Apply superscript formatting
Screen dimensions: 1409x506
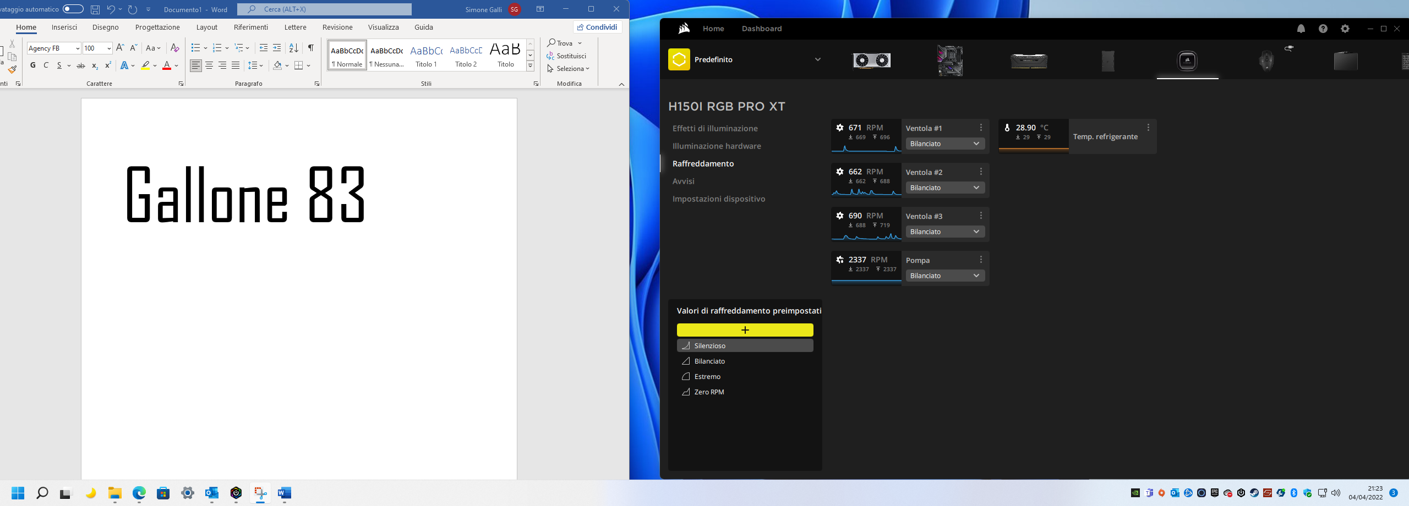point(108,65)
